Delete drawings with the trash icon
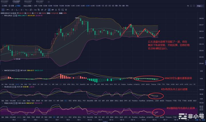The height and width of the screenshot is (122, 206). point(66,10)
